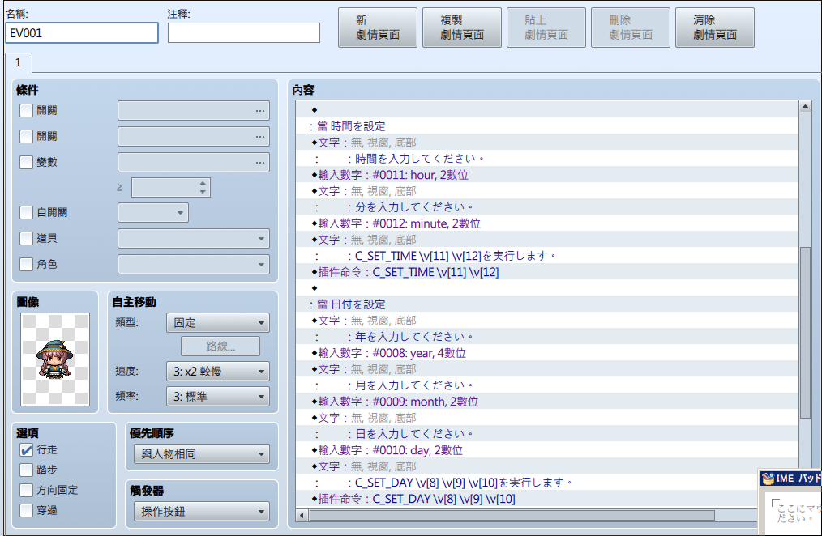Open the second 開關 selector ellipsis field

click(x=194, y=137)
